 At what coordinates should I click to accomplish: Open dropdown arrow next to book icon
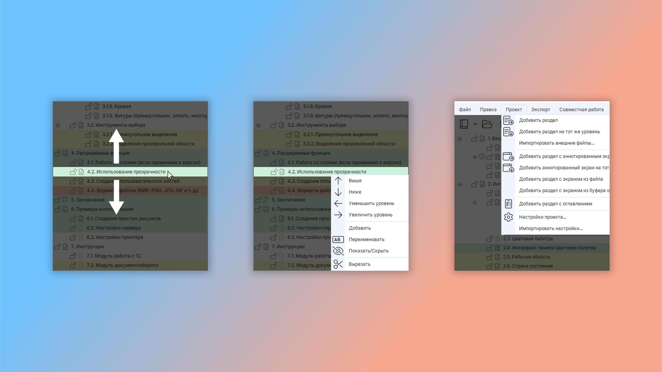pyautogui.click(x=475, y=124)
